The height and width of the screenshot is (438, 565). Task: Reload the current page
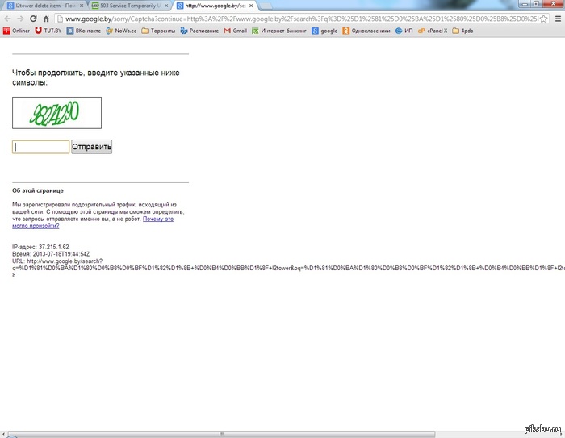click(x=33, y=19)
